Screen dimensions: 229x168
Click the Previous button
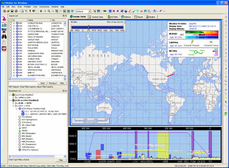(52, 83)
